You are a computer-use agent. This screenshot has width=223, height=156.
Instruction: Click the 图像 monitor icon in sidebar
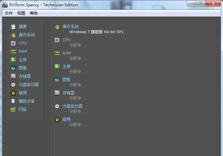13,68
